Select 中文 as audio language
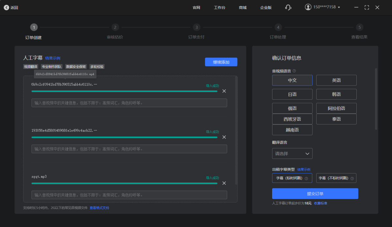Image resolution: width=392 pixels, height=227 pixels. 292,80
